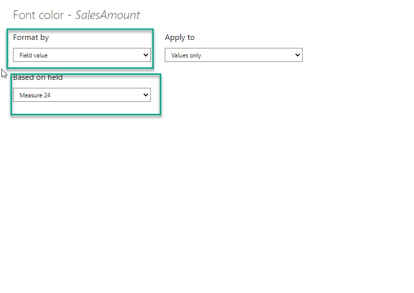Viewport: 414px width, 293px height.
Task: Click the 'Format by' label
Action: tap(31, 37)
